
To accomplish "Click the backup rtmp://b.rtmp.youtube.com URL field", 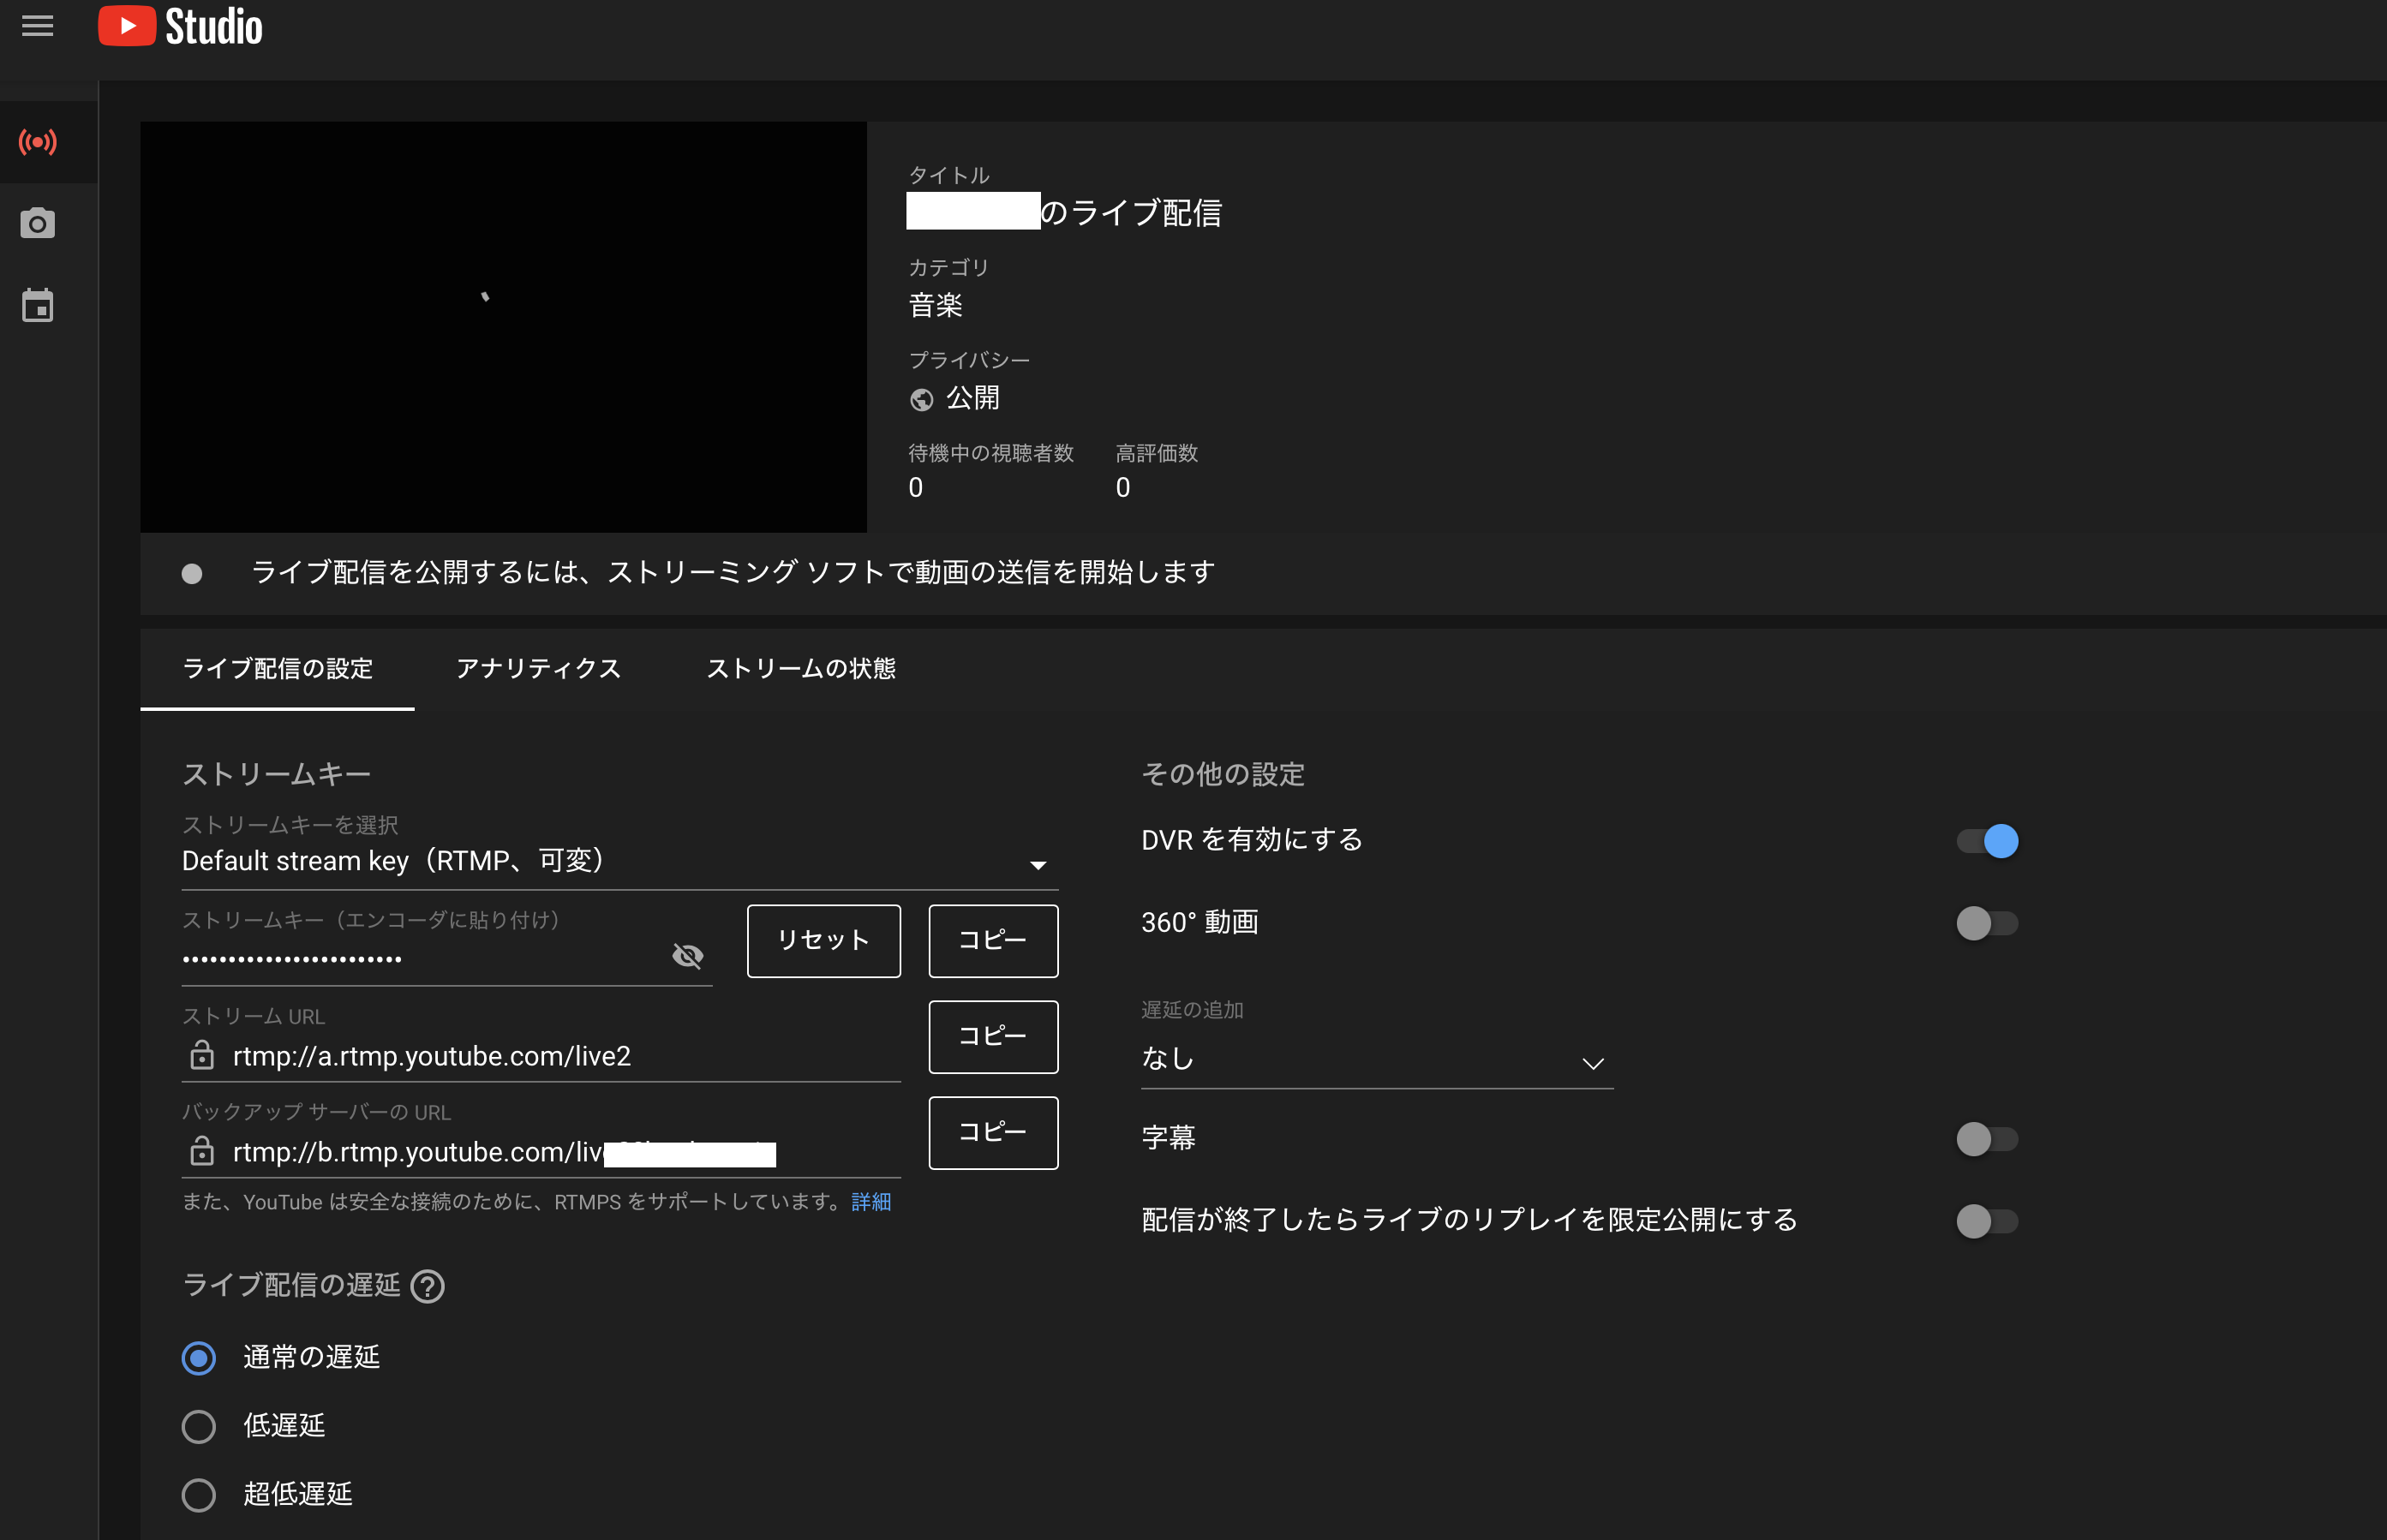I will 541,1152.
